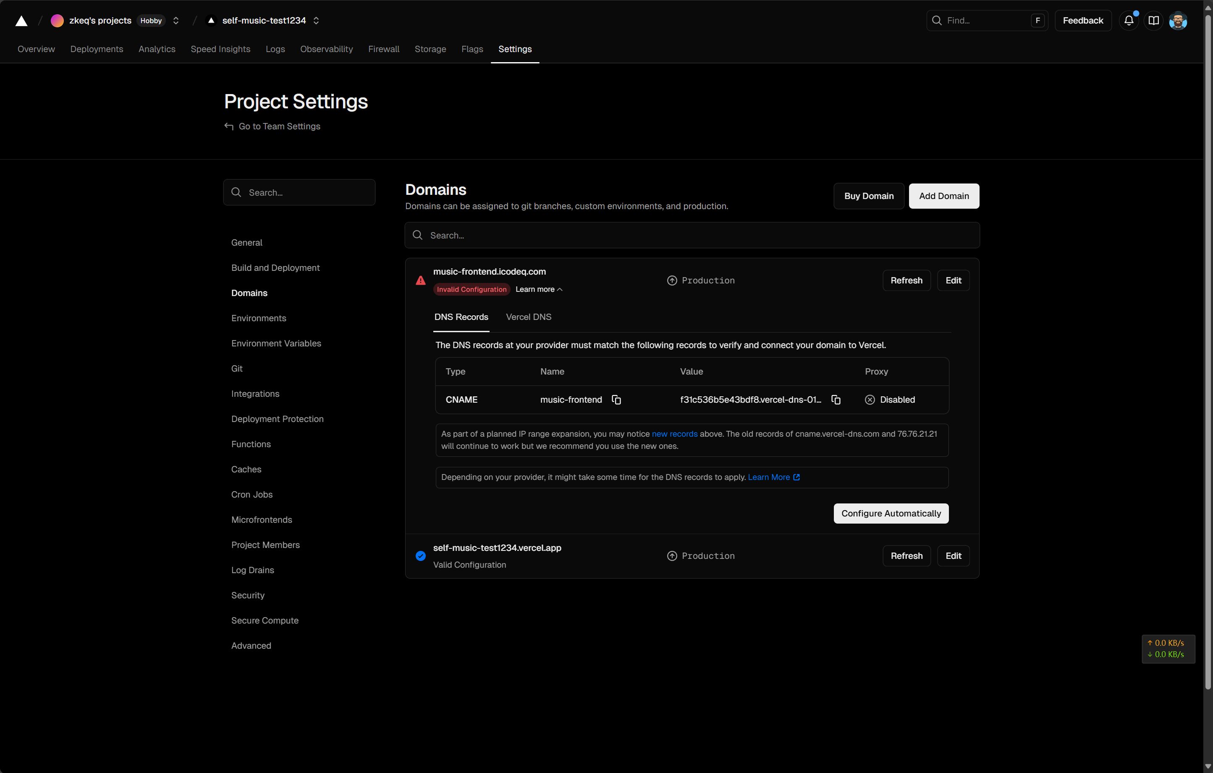Image resolution: width=1213 pixels, height=773 pixels.
Task: Focus the Find search field
Action: [987, 21]
